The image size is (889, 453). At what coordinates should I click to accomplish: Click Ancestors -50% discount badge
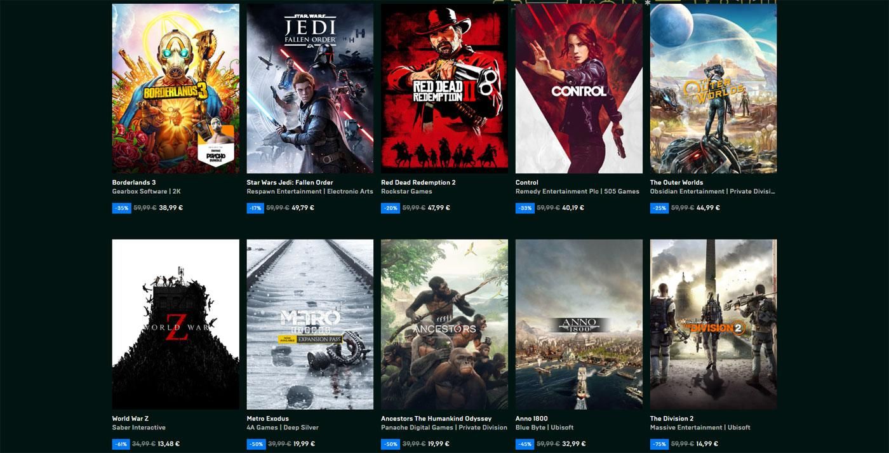[391, 444]
